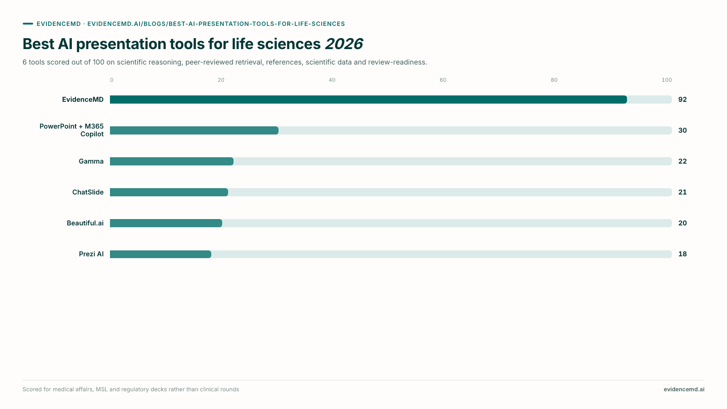The image size is (727, 409).
Task: Click the Prezi AI value 18
Action: [682, 254]
